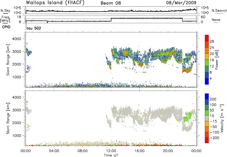Click the gray segment of velocity color bar
The image size is (227, 157).
click(207, 118)
